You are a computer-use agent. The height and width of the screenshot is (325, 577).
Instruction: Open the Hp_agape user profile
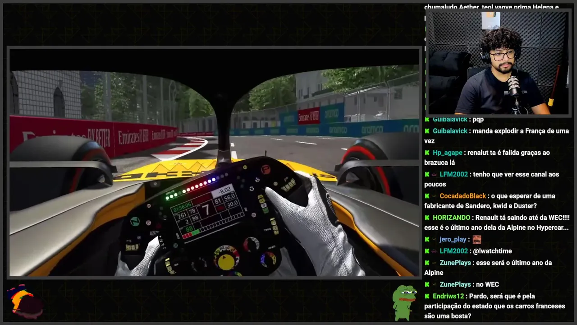(x=448, y=153)
